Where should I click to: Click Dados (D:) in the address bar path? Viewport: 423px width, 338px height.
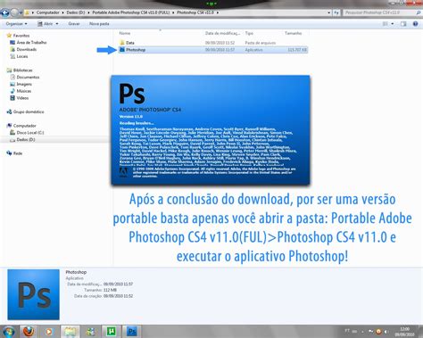click(x=76, y=12)
